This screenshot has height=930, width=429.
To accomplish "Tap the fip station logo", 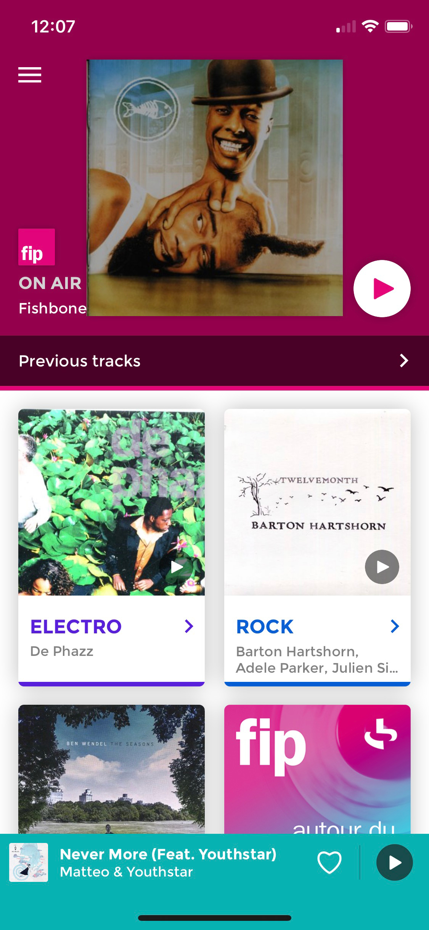I will pos(37,247).
